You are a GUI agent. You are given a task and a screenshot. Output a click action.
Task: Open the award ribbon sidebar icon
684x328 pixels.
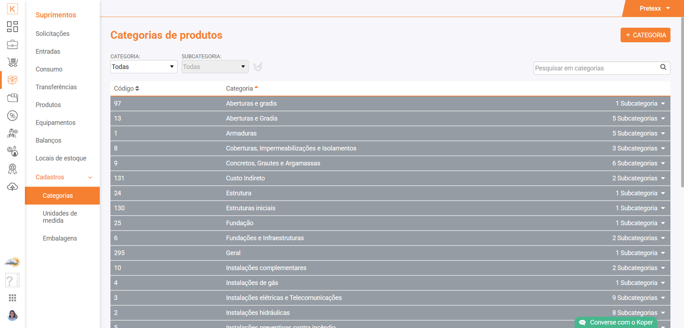point(12,169)
